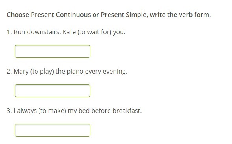The image size is (232, 144).
Task: Click the word 'Kate' in sentence 1
Action: 69,32
